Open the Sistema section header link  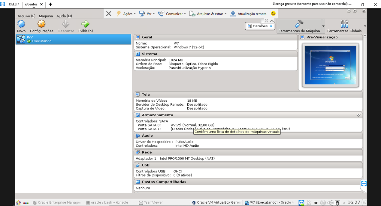pos(150,54)
